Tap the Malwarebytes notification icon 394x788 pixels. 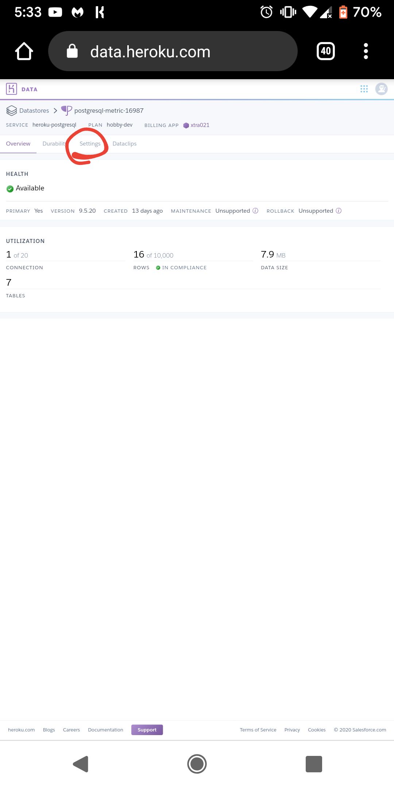pos(77,12)
